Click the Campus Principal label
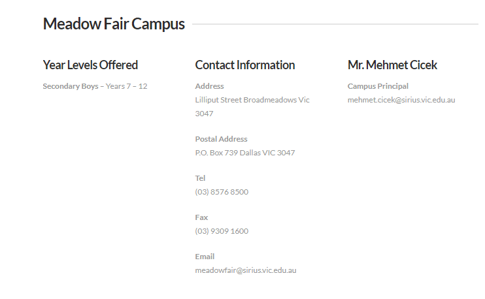The image size is (485, 299). tap(378, 86)
